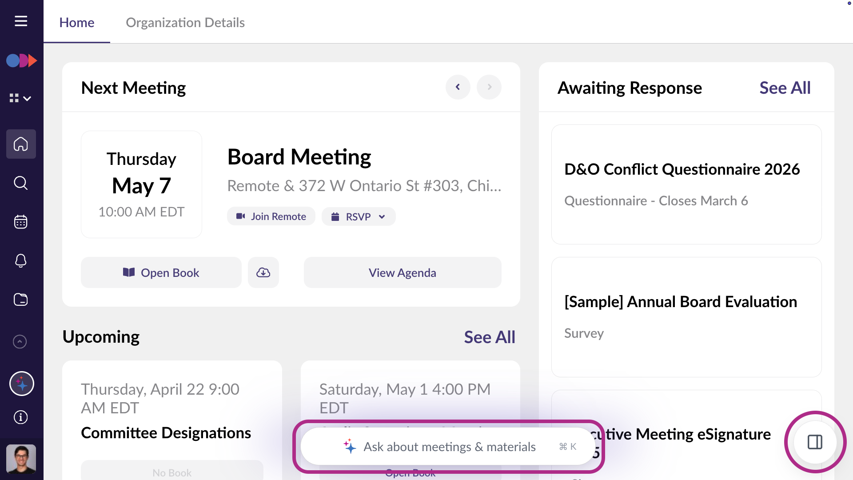Click Join Remote button

pos(271,216)
